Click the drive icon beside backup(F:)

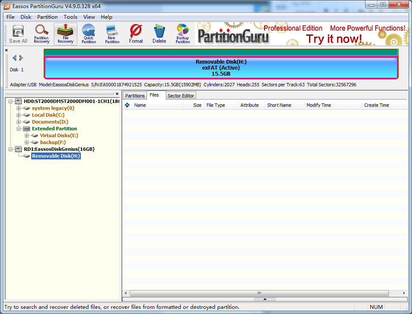point(35,142)
